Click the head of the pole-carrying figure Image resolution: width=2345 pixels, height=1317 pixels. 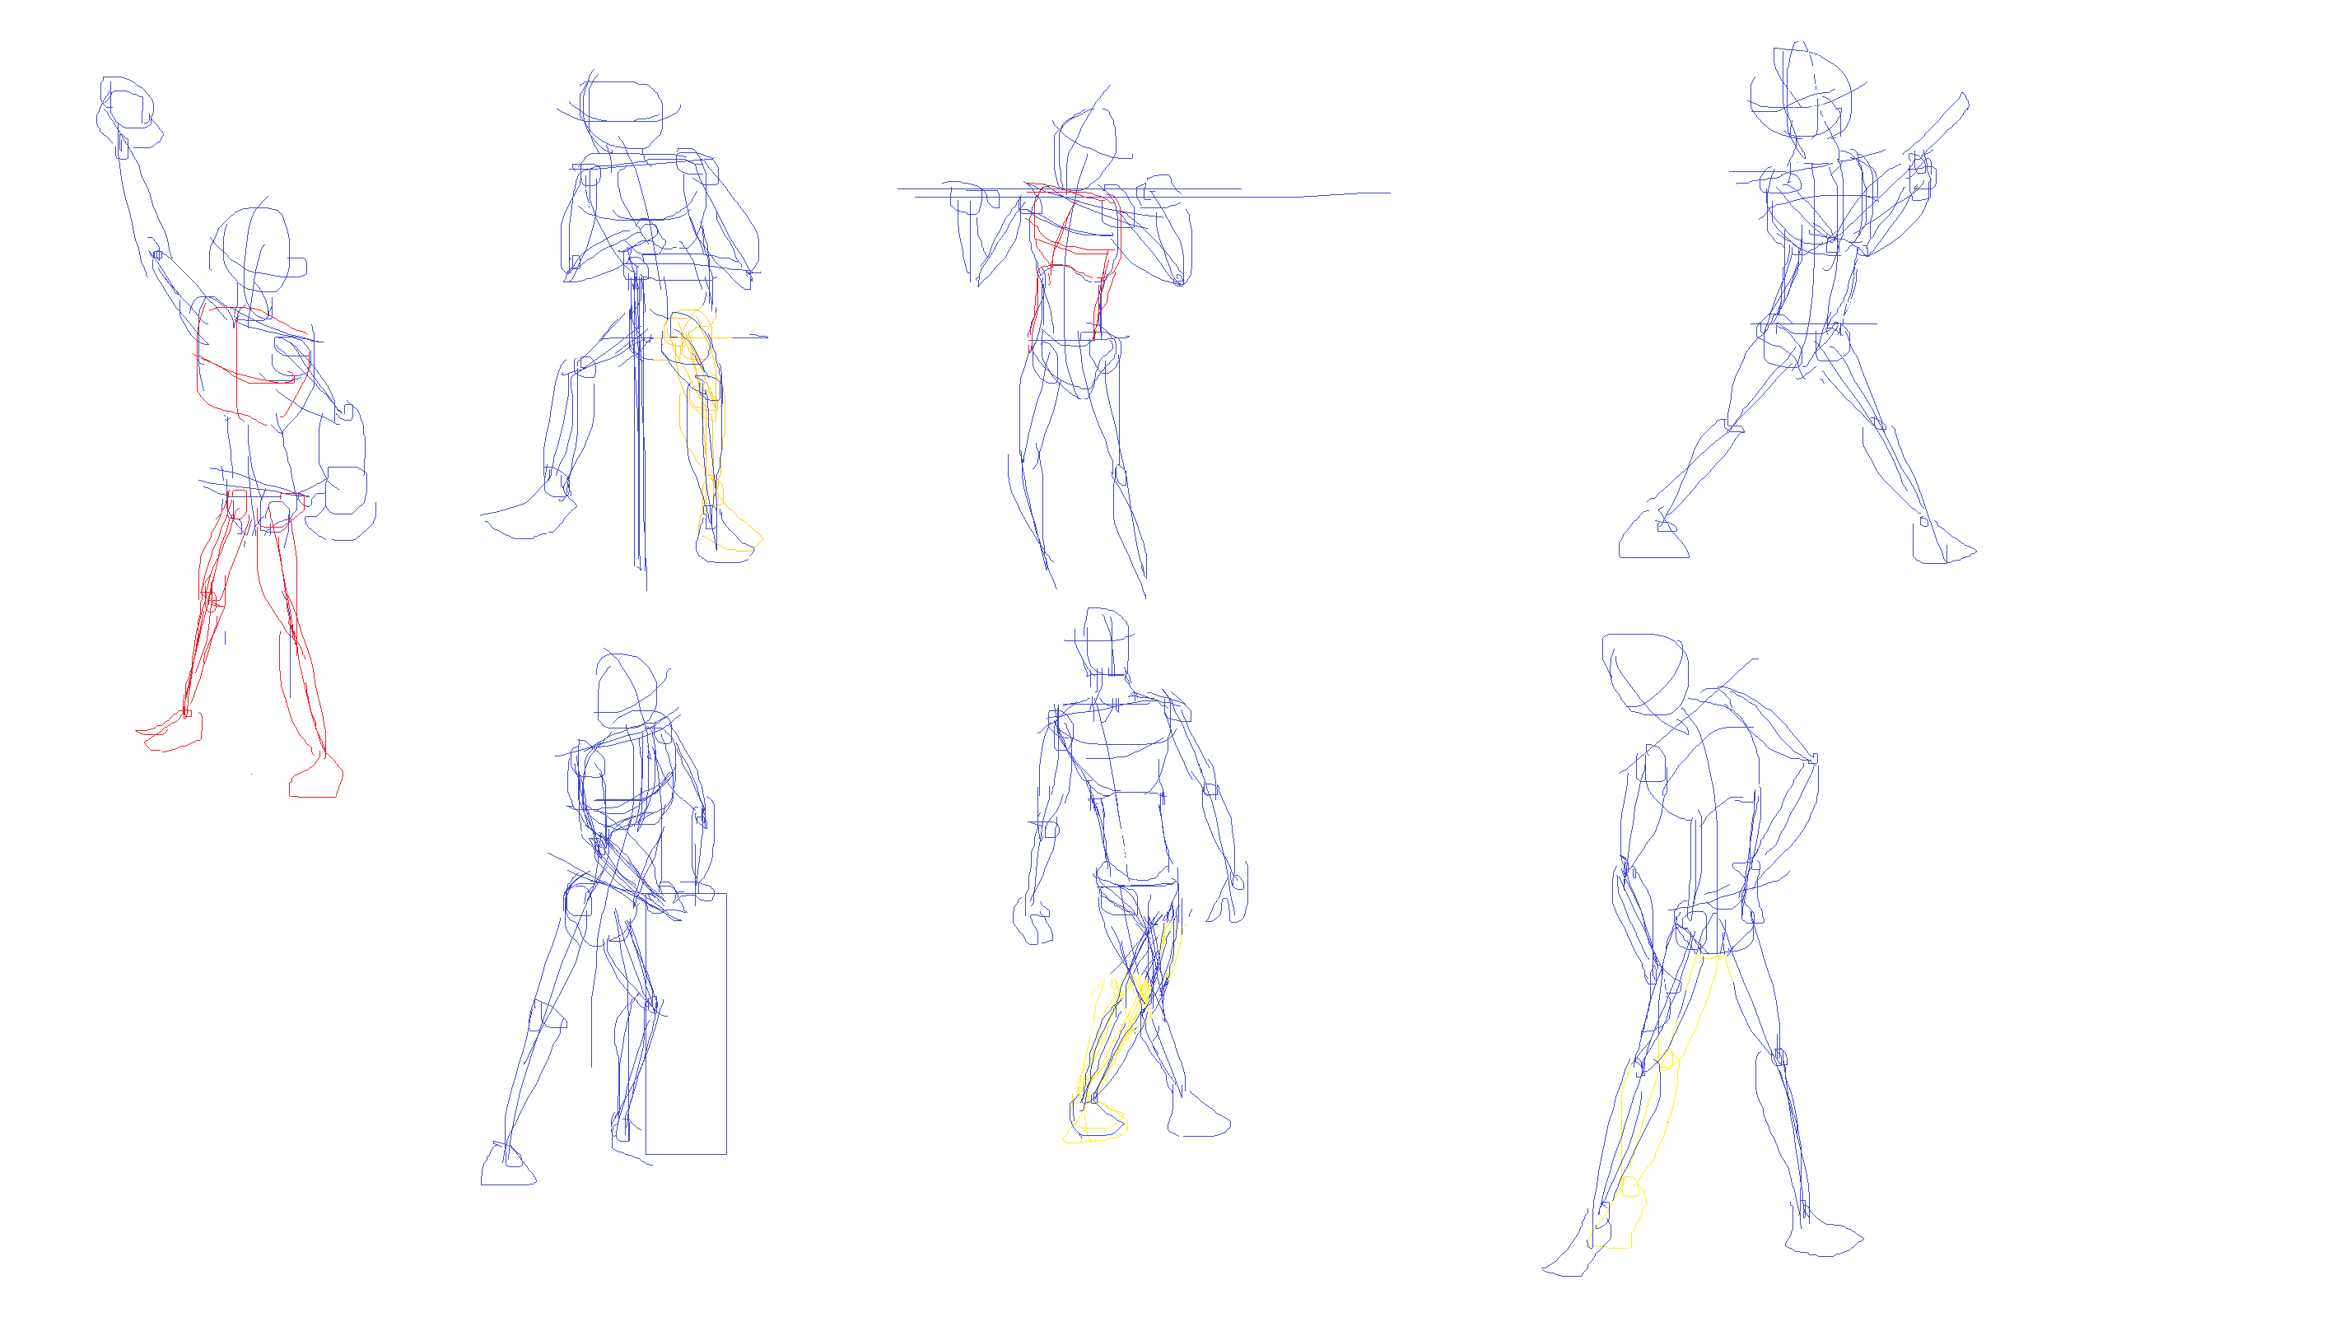[x=1085, y=146]
